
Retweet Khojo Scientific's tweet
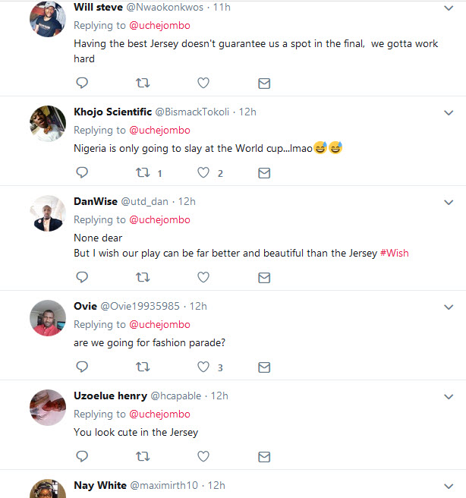(142, 173)
